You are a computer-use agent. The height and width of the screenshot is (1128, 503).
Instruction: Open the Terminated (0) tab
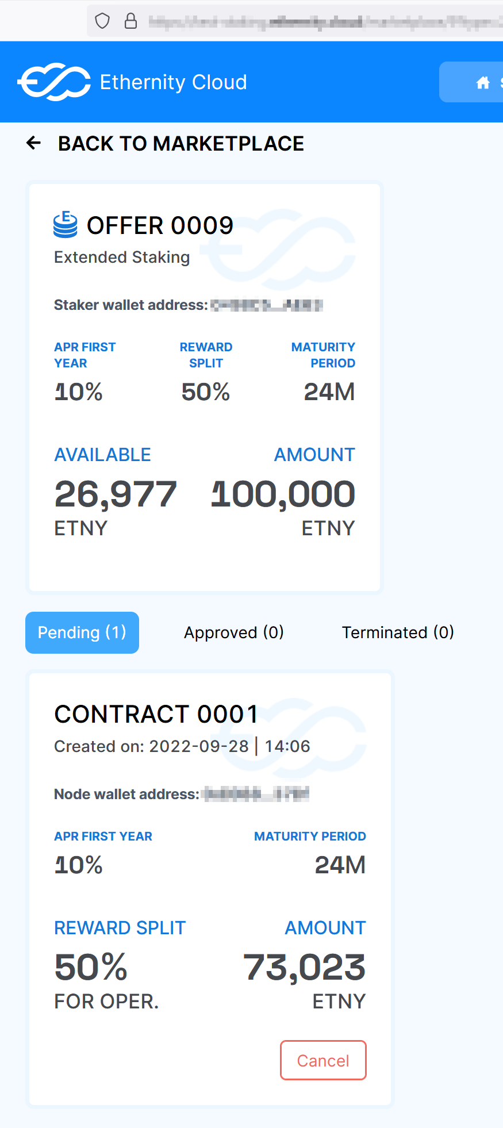click(x=398, y=632)
